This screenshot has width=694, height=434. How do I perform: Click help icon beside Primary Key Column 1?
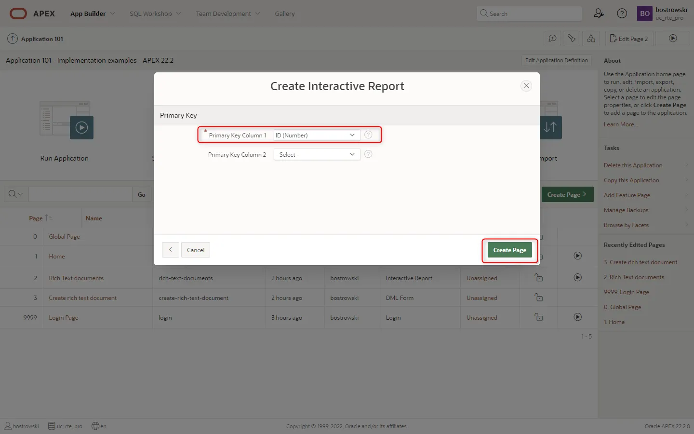[368, 135]
